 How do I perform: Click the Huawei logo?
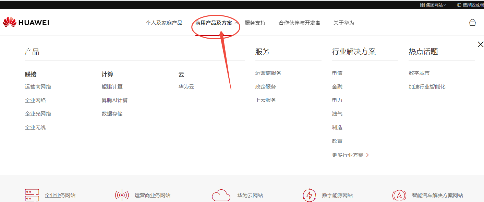pos(26,23)
